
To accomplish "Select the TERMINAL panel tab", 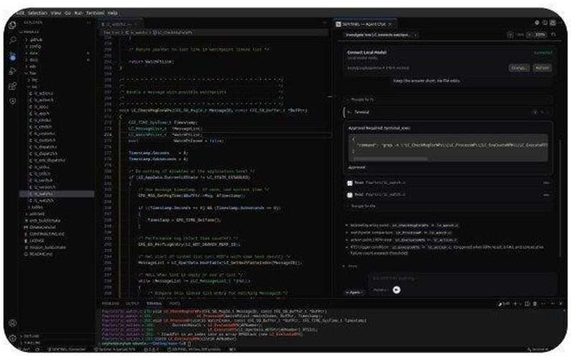I will pos(154,304).
